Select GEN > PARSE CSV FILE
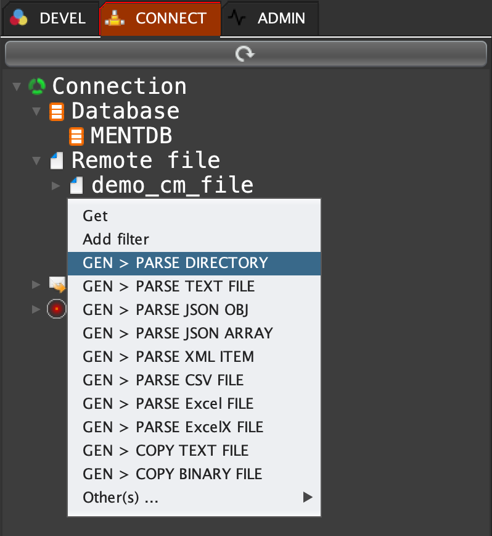 tap(163, 380)
